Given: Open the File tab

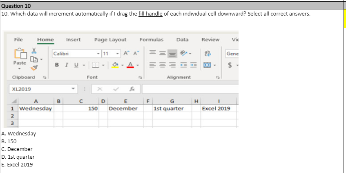Looking at the screenshot, I should [x=18, y=40].
